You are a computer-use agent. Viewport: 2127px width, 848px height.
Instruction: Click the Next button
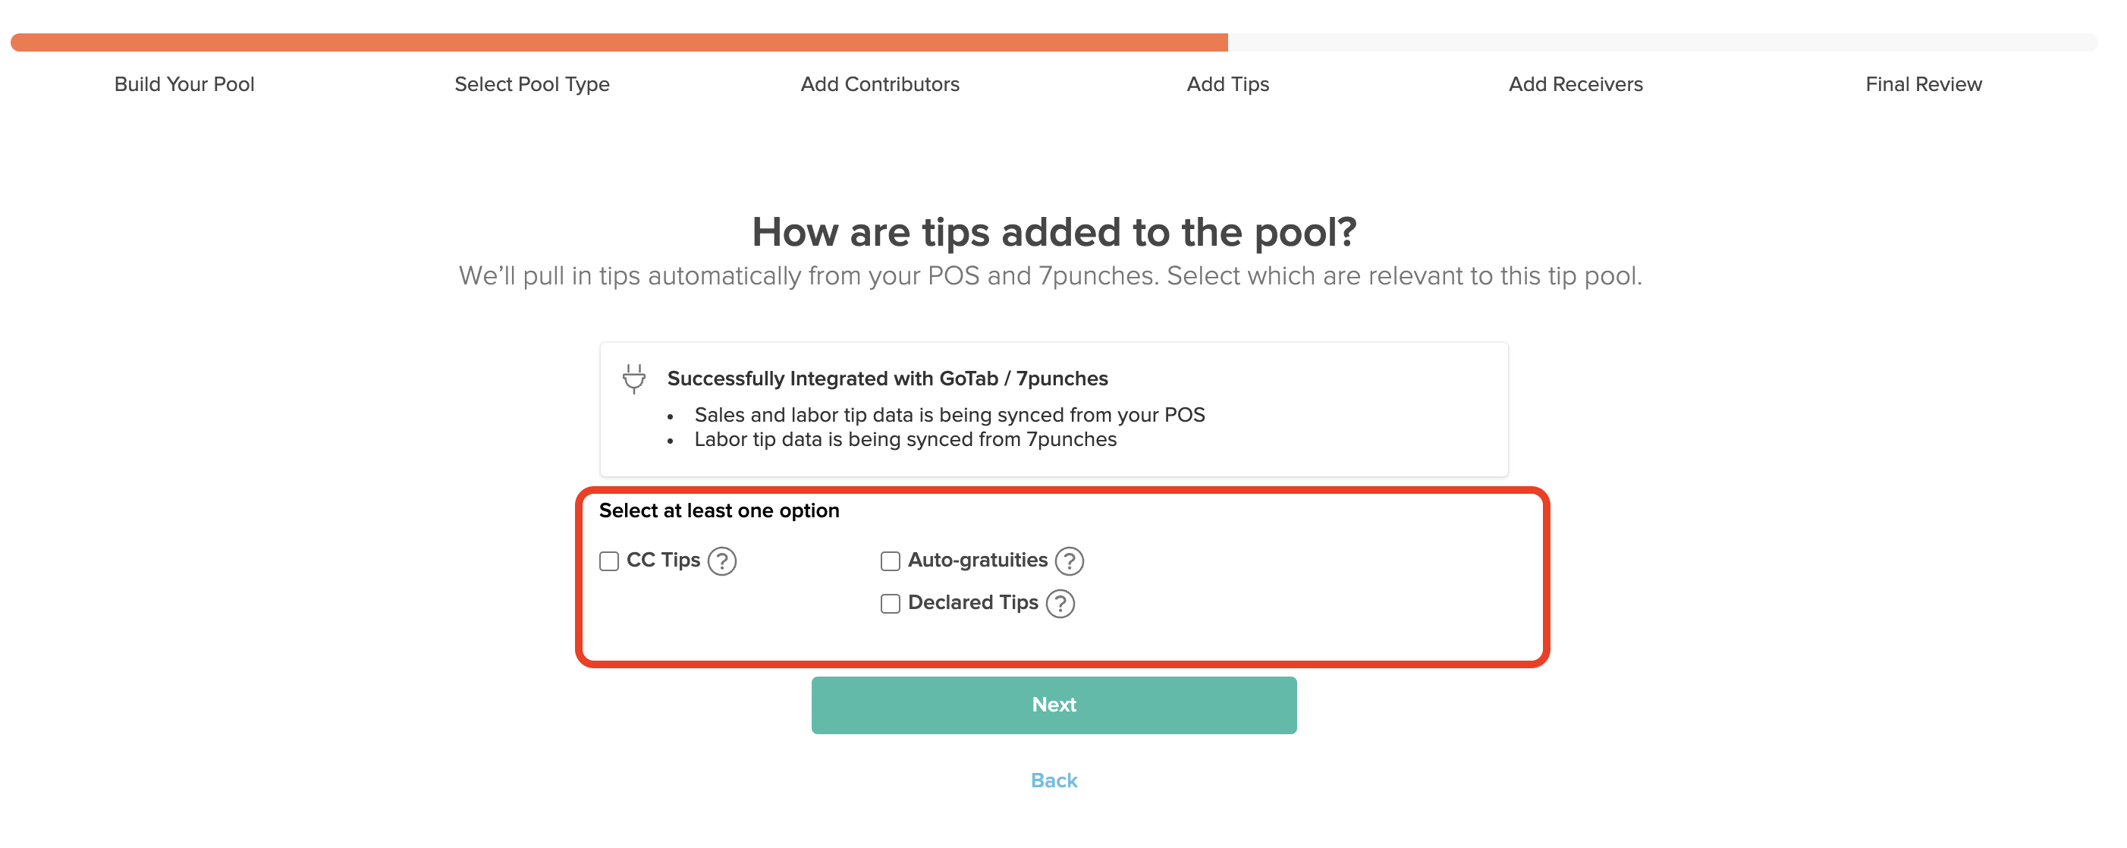click(x=1054, y=705)
